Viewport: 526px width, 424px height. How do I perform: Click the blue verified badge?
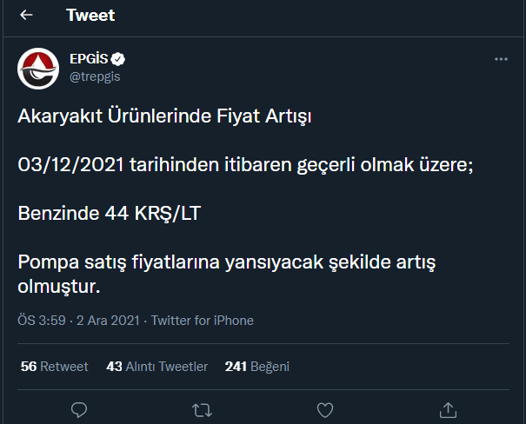(x=117, y=59)
